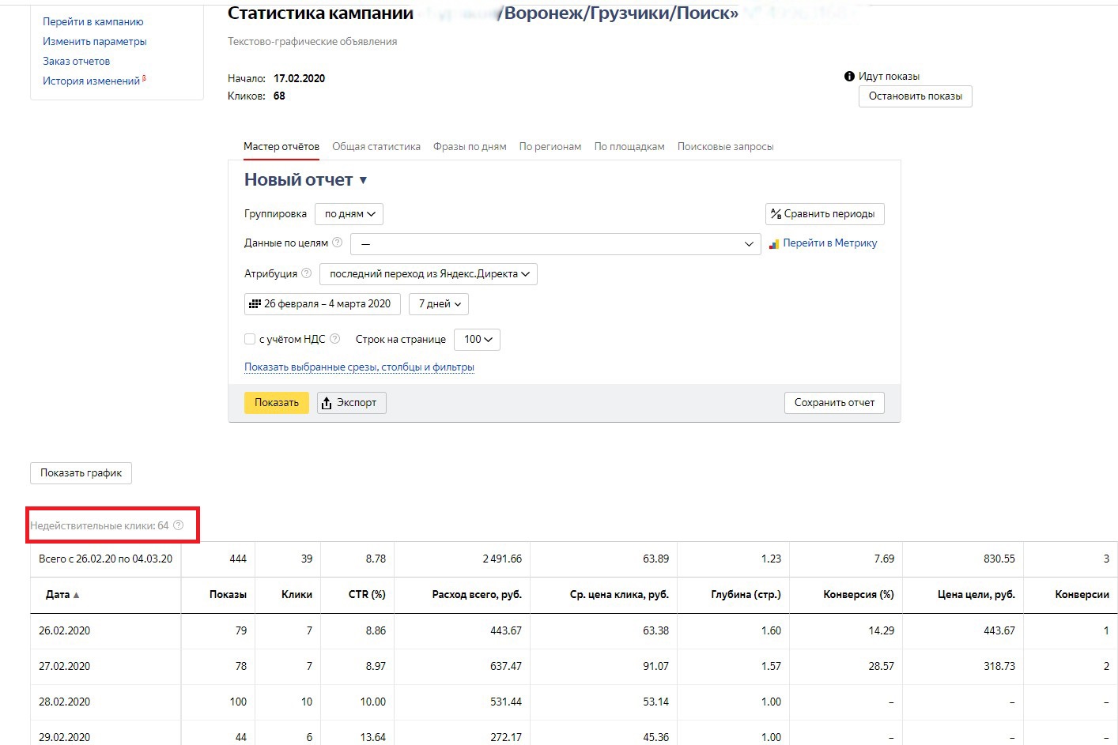Open the Поисковые запросы tab
This screenshot has width=1118, height=745.
pos(725,147)
